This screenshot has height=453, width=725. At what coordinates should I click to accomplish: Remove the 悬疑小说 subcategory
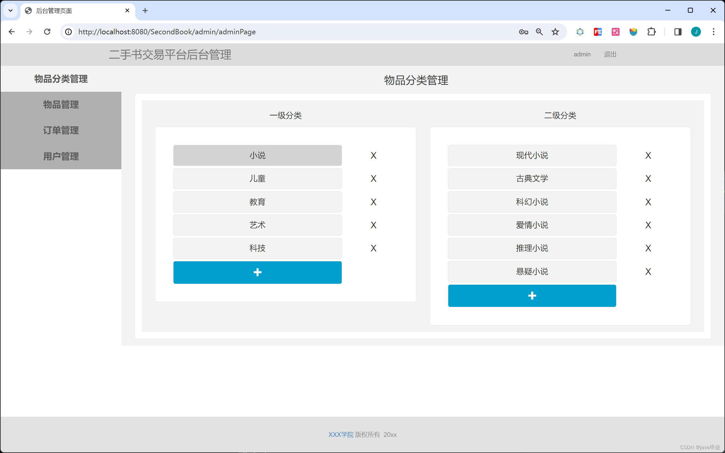(x=648, y=272)
